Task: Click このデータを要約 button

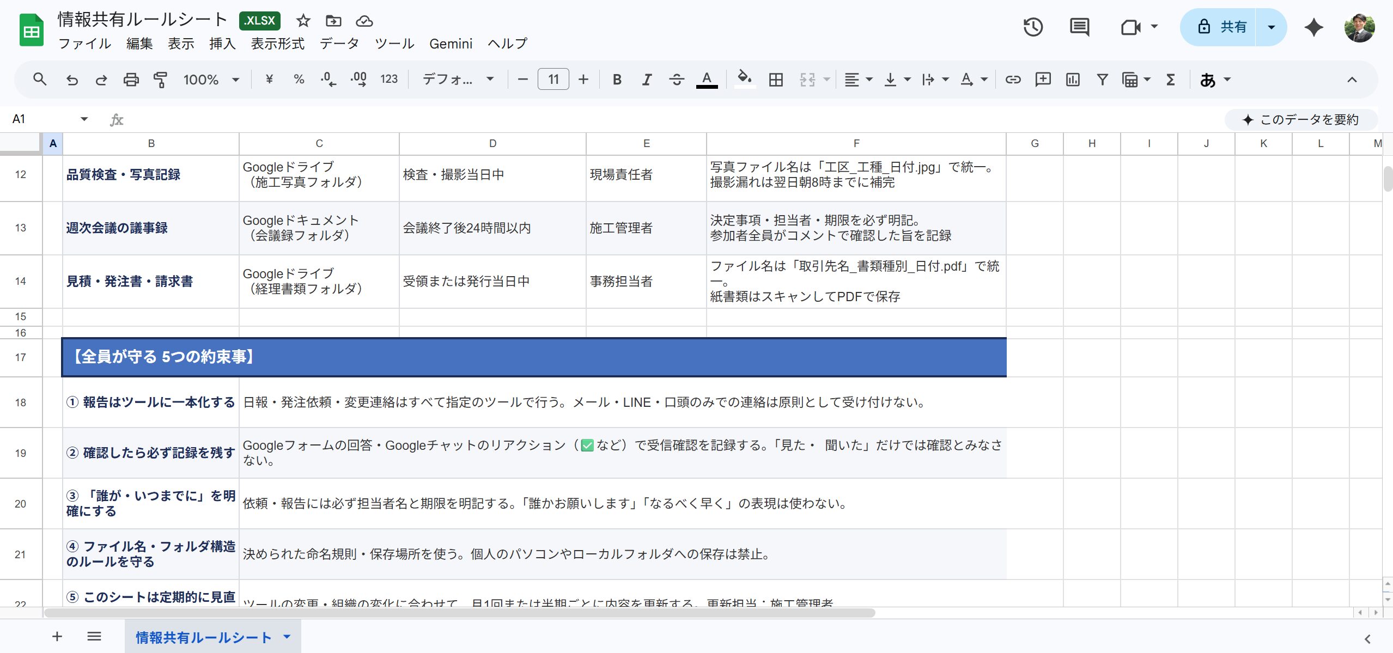Action: 1301,119
